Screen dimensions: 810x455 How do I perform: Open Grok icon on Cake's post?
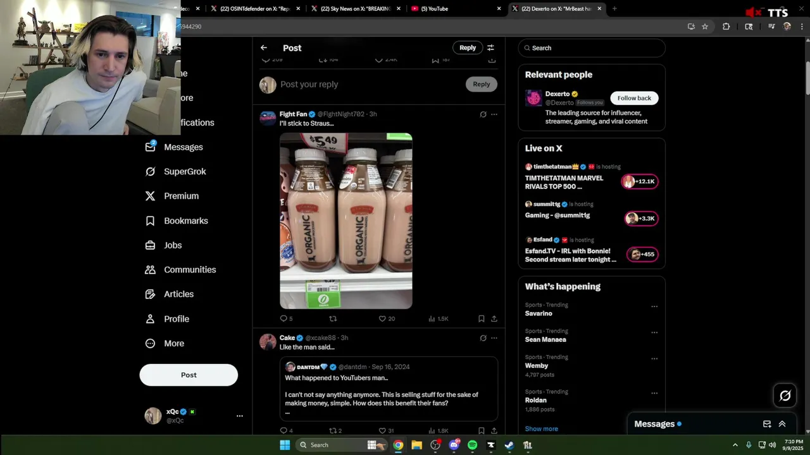tap(483, 338)
